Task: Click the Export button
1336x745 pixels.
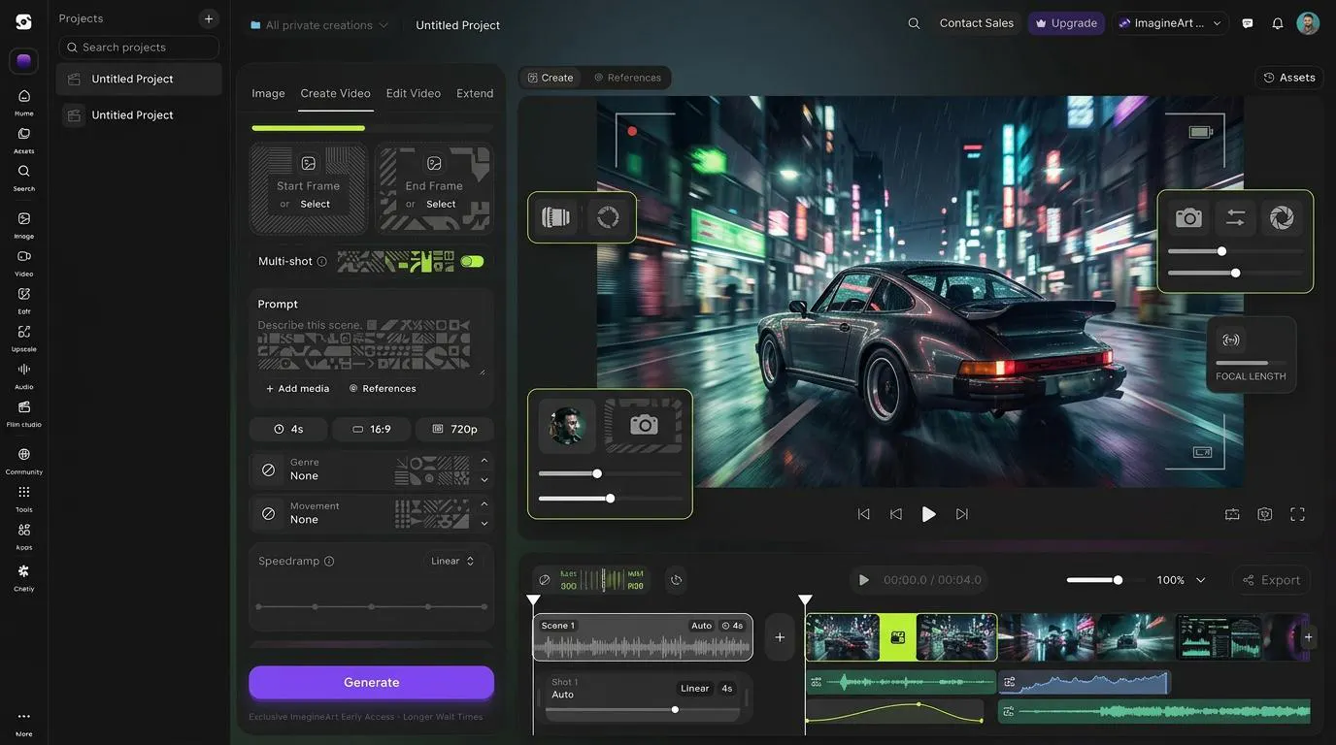Action: [1272, 580]
